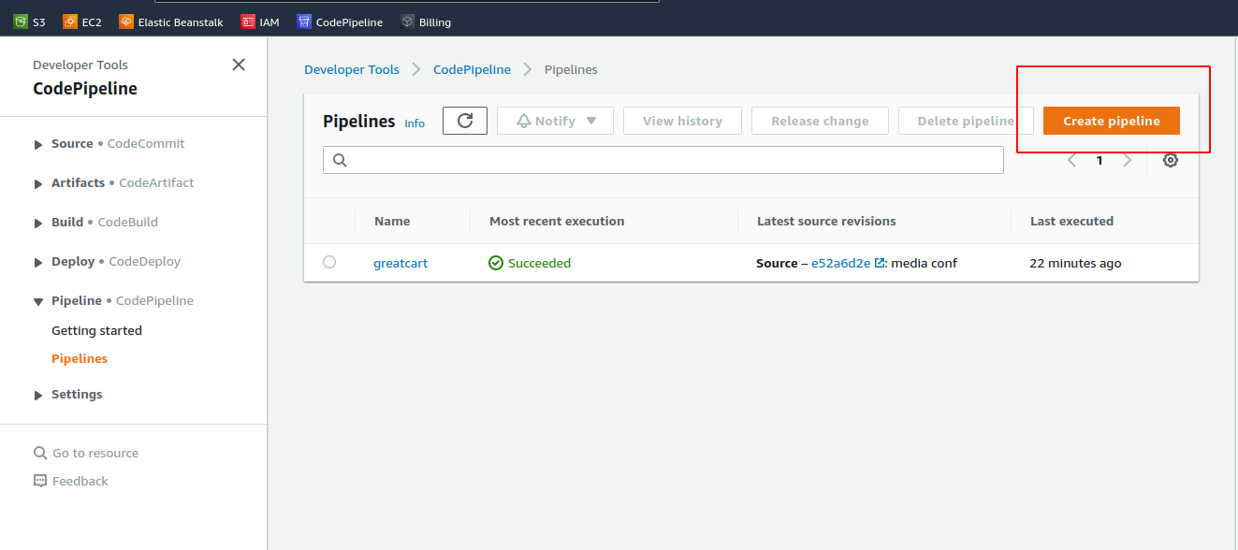Image resolution: width=1238 pixels, height=550 pixels.
Task: Click Feedback link in sidebar
Action: pyautogui.click(x=80, y=481)
